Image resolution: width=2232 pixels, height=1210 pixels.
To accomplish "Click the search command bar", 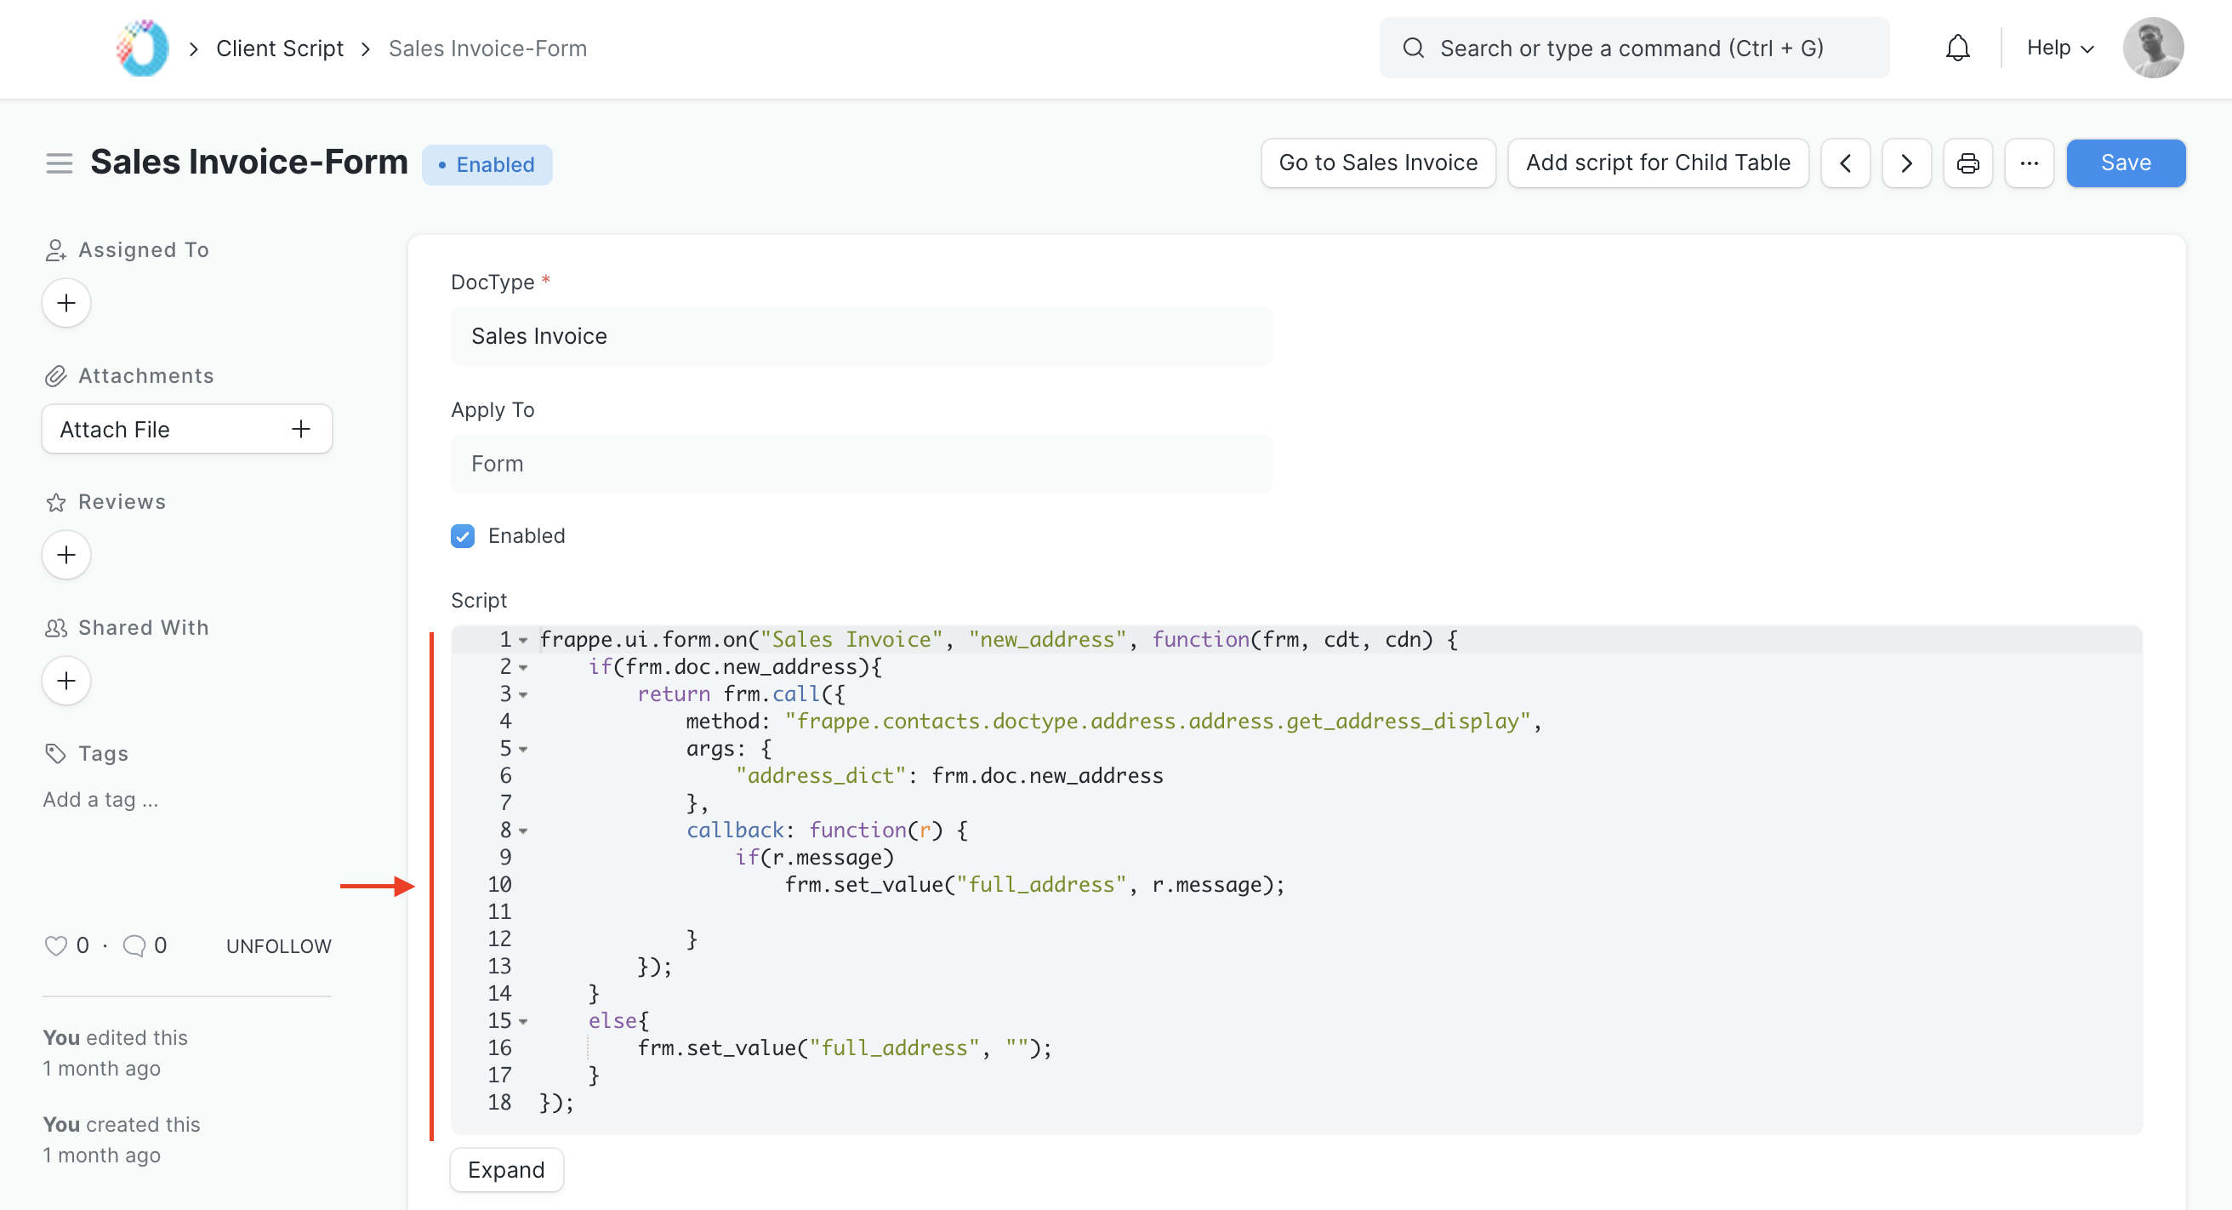I will pos(1632,48).
